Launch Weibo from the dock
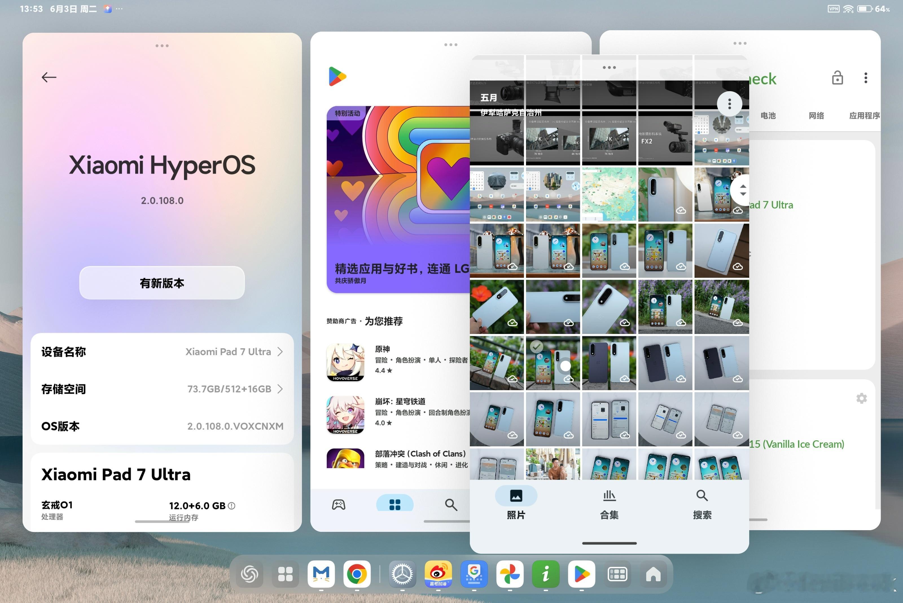This screenshot has width=903, height=603. (x=438, y=574)
